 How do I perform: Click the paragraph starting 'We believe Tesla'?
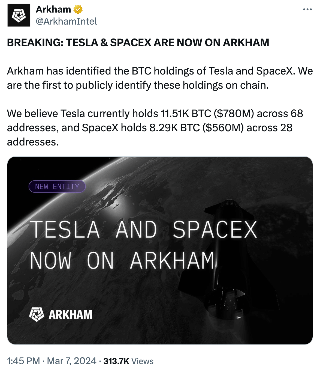point(155,127)
